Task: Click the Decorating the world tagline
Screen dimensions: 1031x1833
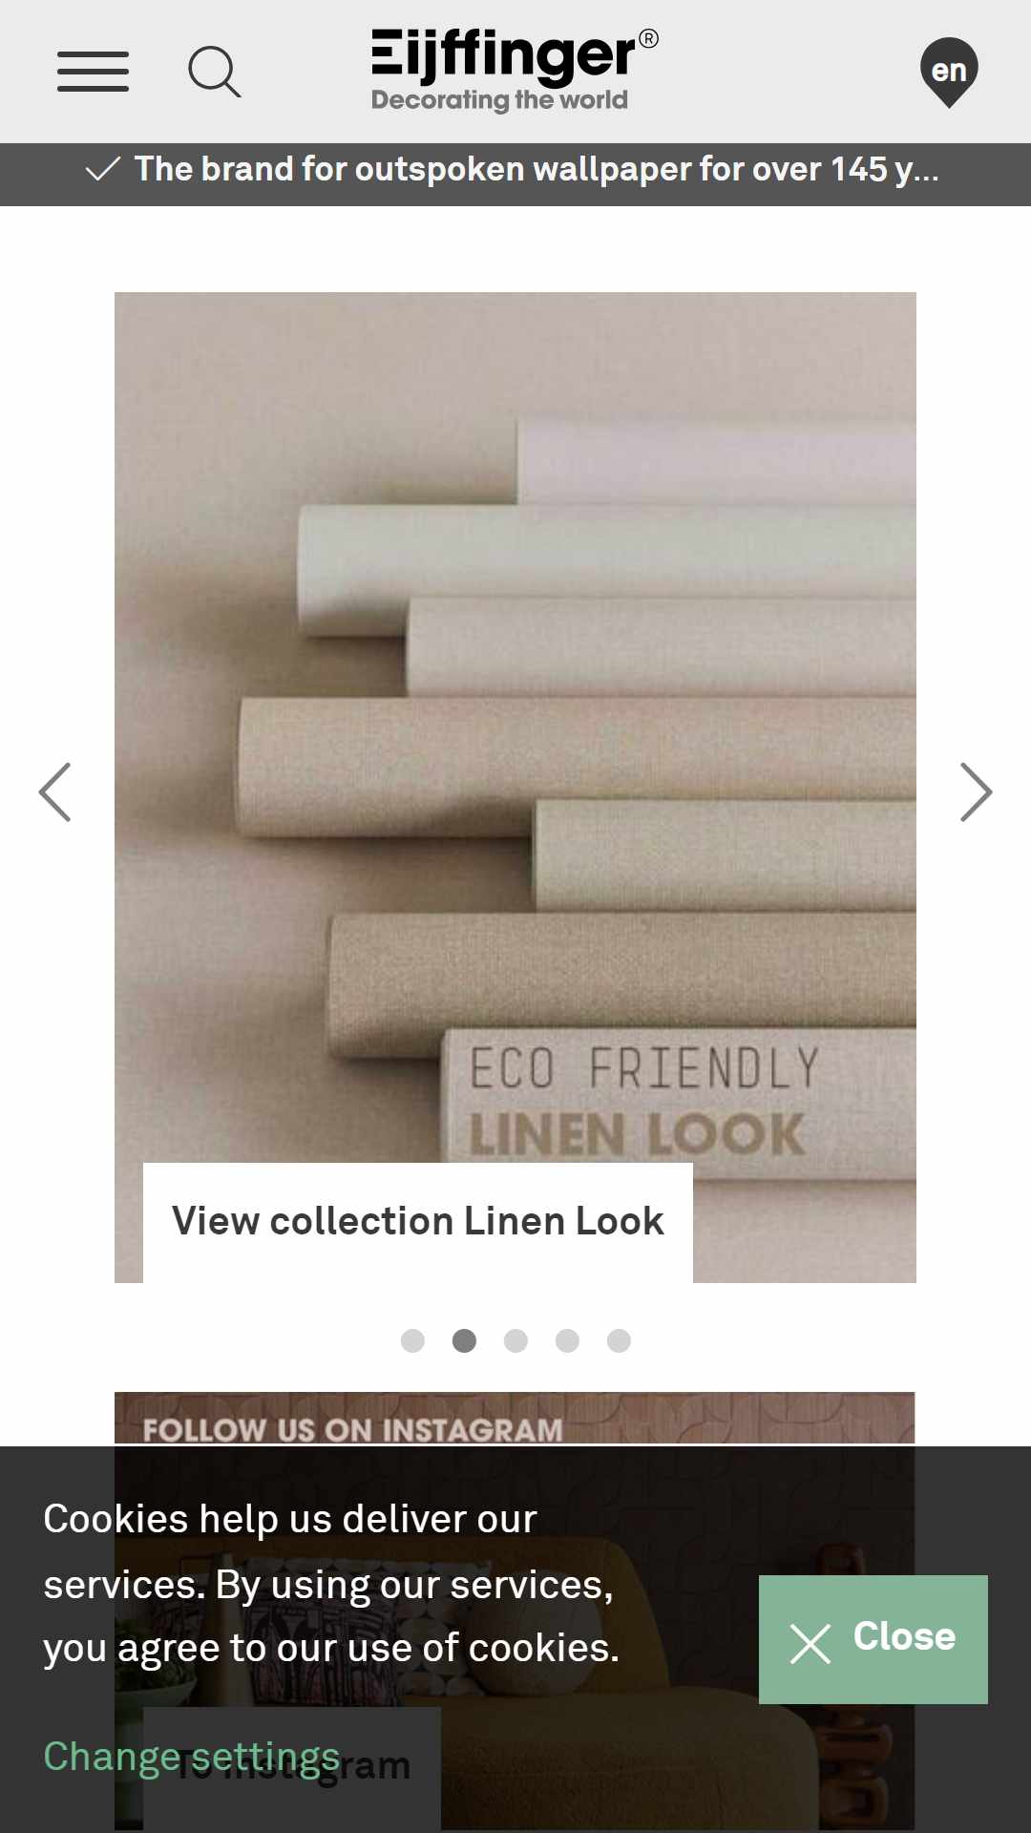Action: (499, 100)
